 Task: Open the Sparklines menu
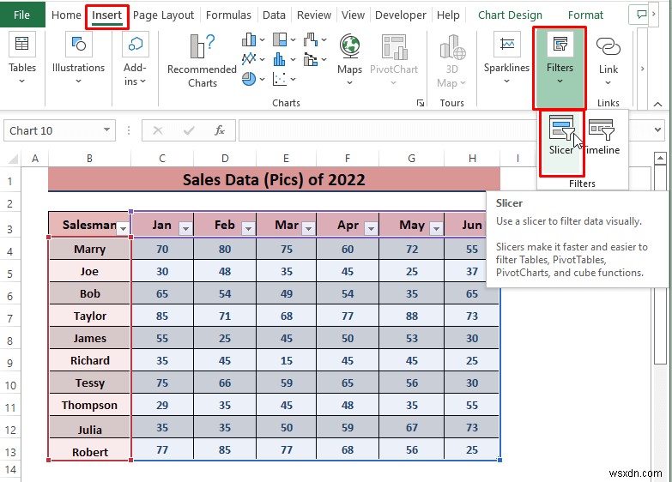[x=506, y=58]
